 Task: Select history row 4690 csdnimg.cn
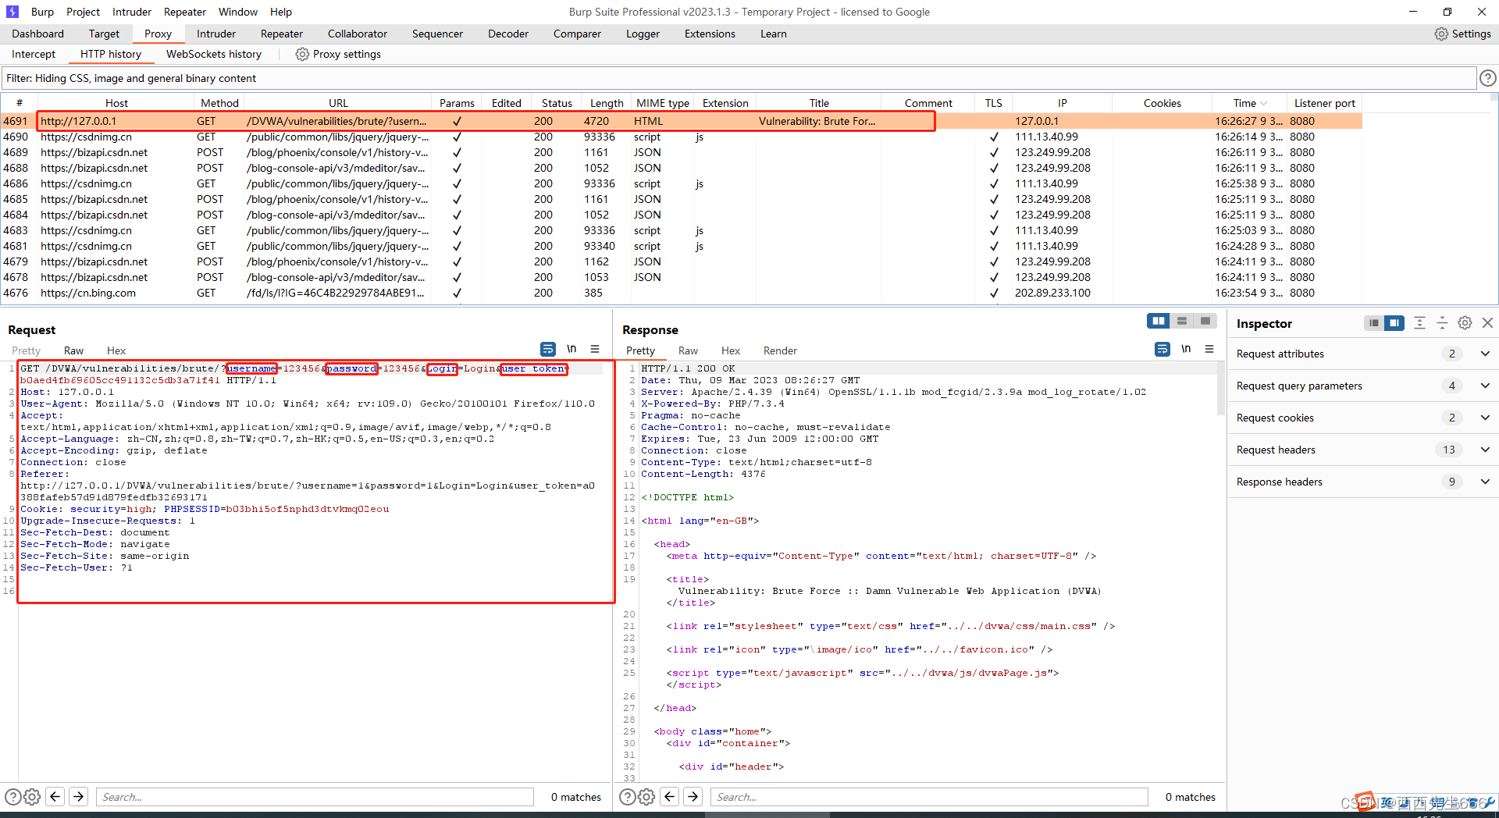pos(681,137)
